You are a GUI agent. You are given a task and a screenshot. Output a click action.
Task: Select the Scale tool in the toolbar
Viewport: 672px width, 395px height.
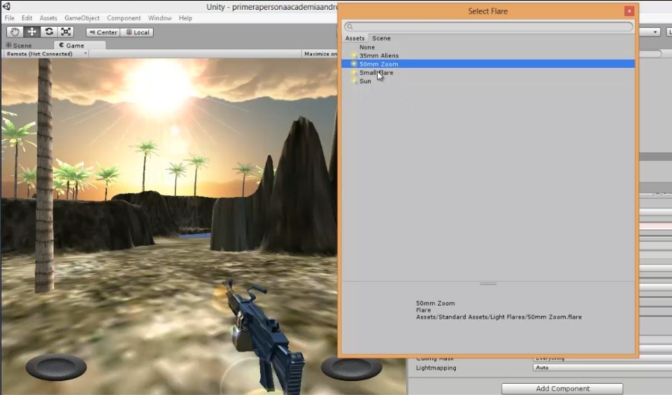click(x=66, y=32)
